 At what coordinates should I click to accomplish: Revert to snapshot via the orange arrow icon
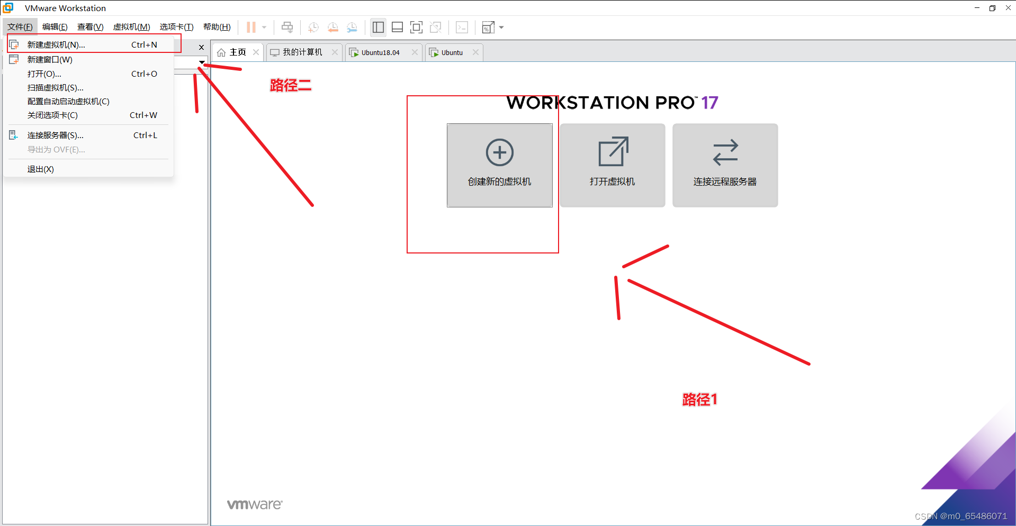coord(333,27)
